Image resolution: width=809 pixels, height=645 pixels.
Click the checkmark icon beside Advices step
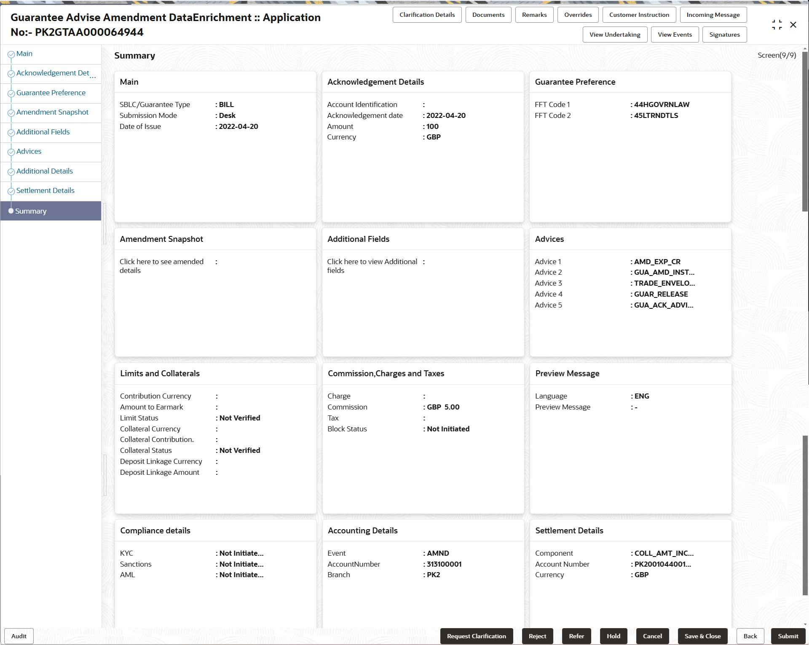(x=11, y=152)
